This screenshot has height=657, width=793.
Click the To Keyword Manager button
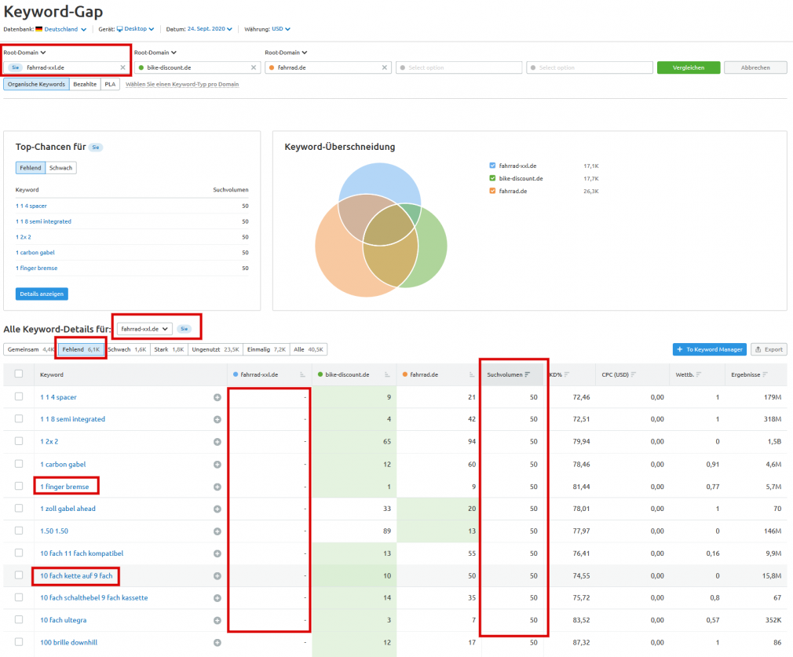(710, 349)
